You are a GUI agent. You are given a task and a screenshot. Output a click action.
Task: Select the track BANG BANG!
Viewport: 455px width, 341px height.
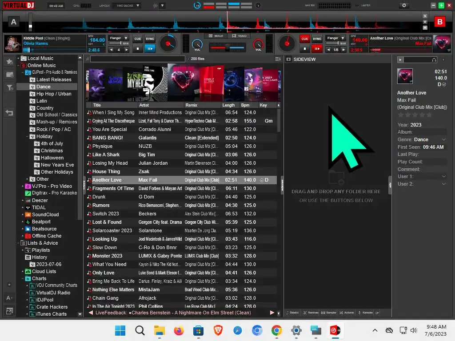(x=181, y=138)
